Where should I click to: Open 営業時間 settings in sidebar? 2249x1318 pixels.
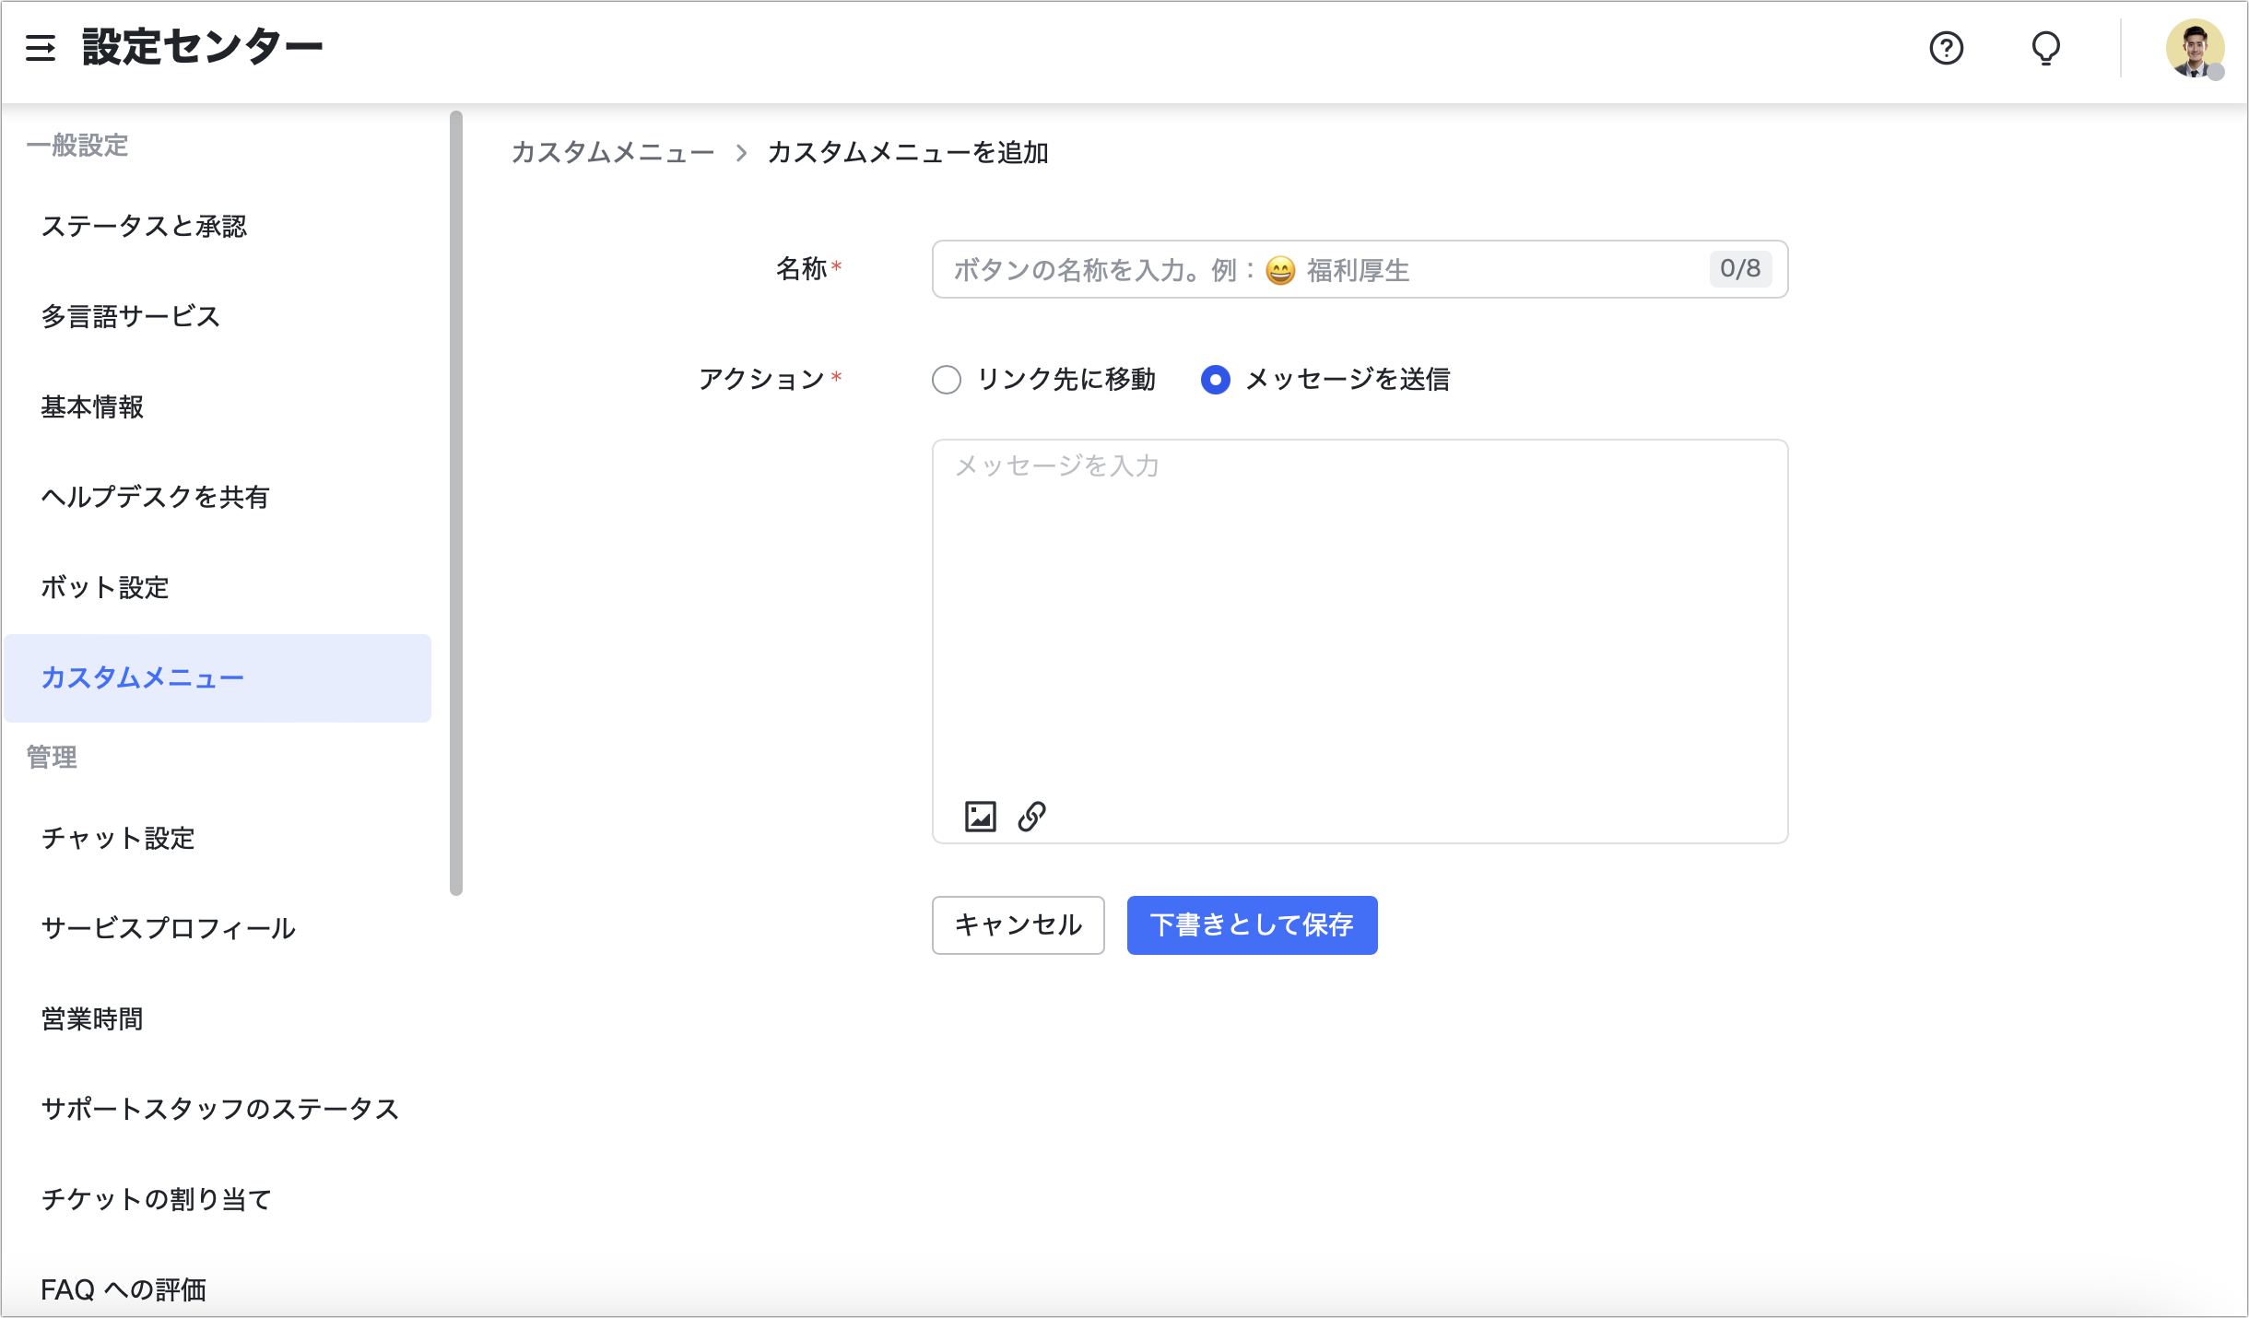click(x=92, y=1019)
